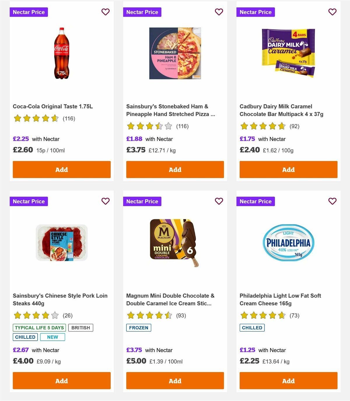
Task: Click the heart icon on Philadelphia Light cream cheese
Action: tap(332, 201)
